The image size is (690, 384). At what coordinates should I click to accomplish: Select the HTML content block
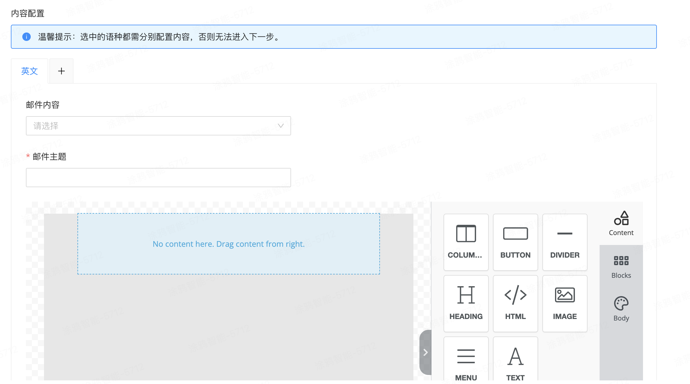pos(515,303)
